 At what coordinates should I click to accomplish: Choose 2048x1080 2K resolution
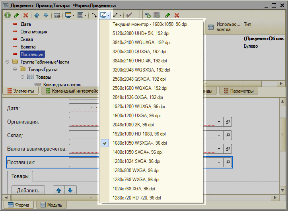(151, 125)
